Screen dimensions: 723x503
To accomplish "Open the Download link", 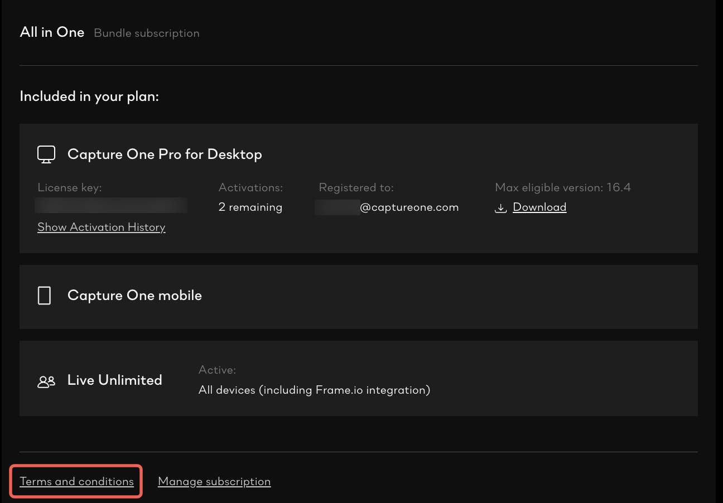I will click(539, 207).
